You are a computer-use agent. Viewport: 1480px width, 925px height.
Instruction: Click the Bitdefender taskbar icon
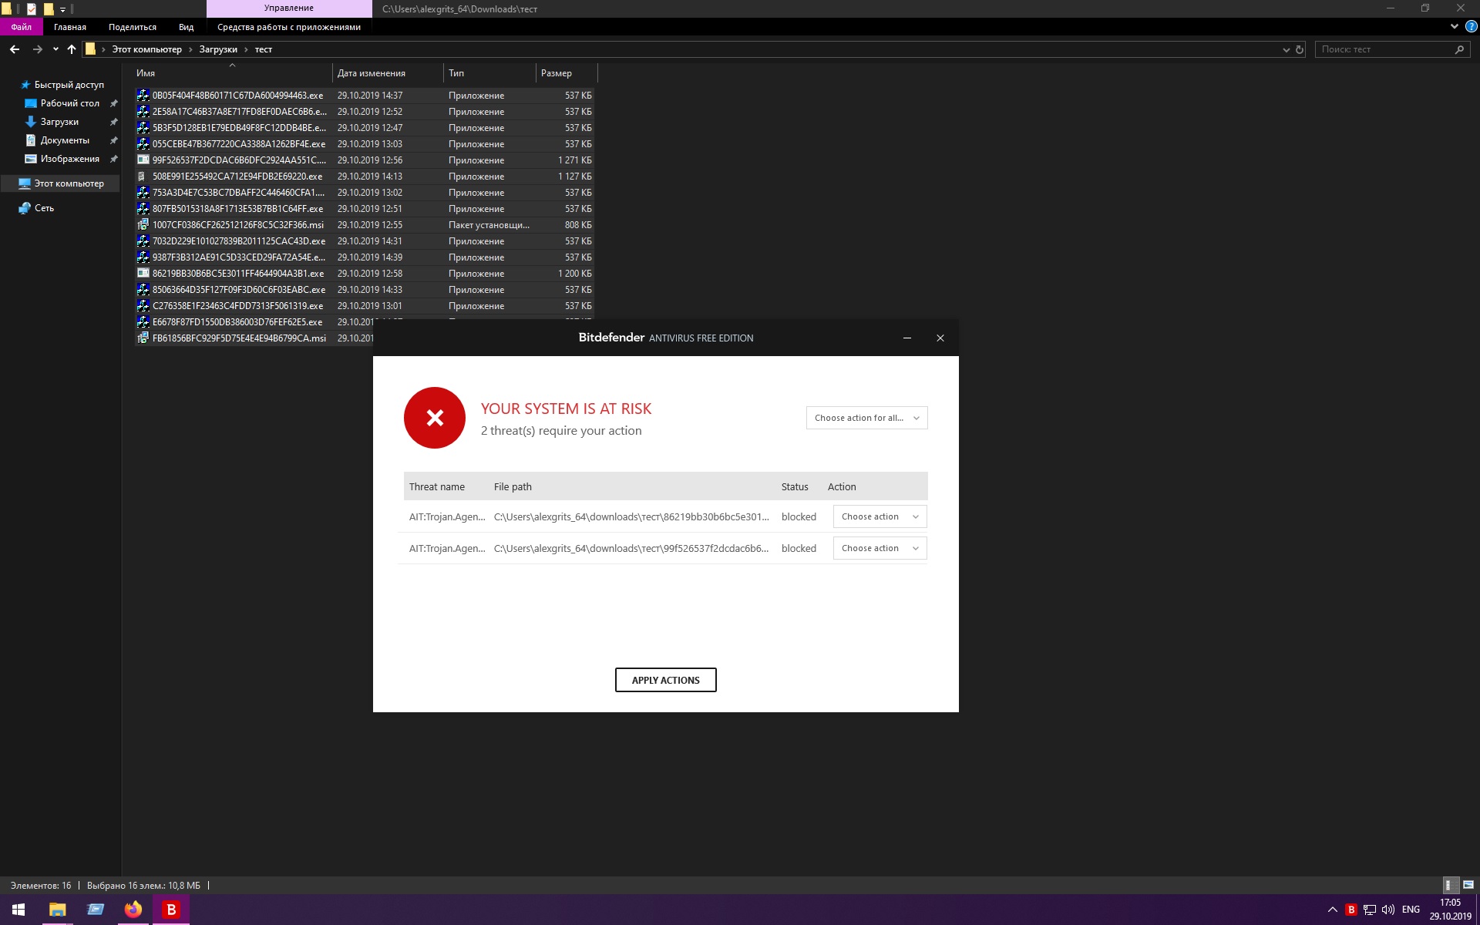(x=171, y=910)
